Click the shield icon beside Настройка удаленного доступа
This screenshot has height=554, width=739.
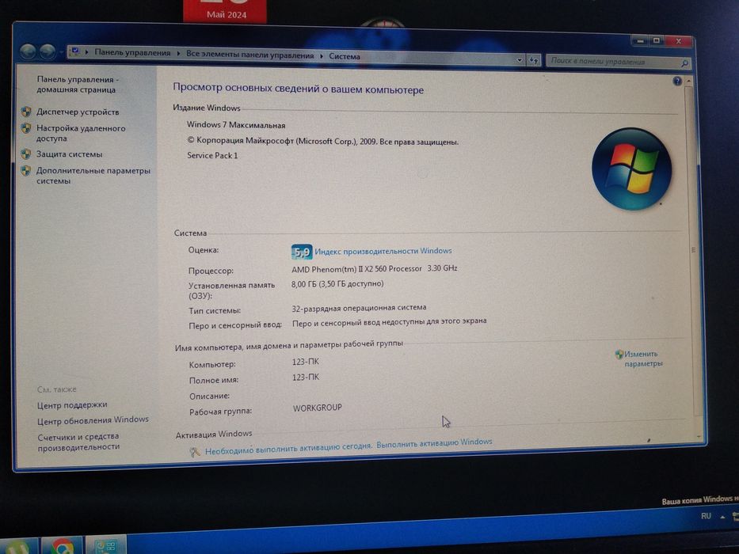click(26, 128)
